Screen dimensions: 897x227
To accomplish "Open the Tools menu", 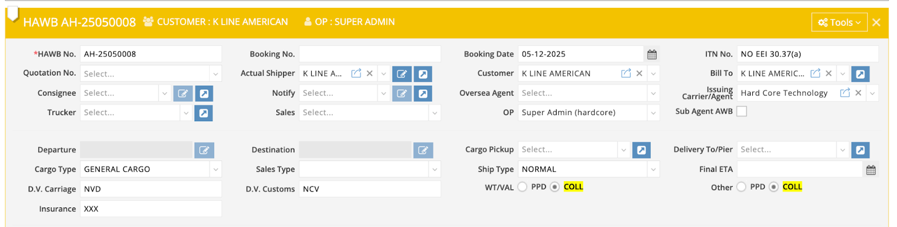I will pyautogui.click(x=839, y=22).
